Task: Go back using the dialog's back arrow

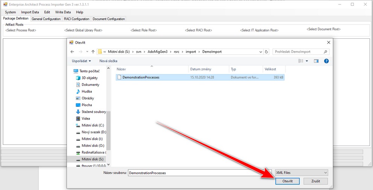Action: pos(73,52)
